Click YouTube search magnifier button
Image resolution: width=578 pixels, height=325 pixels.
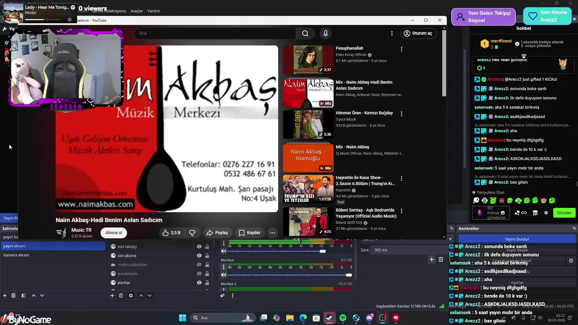point(305,33)
